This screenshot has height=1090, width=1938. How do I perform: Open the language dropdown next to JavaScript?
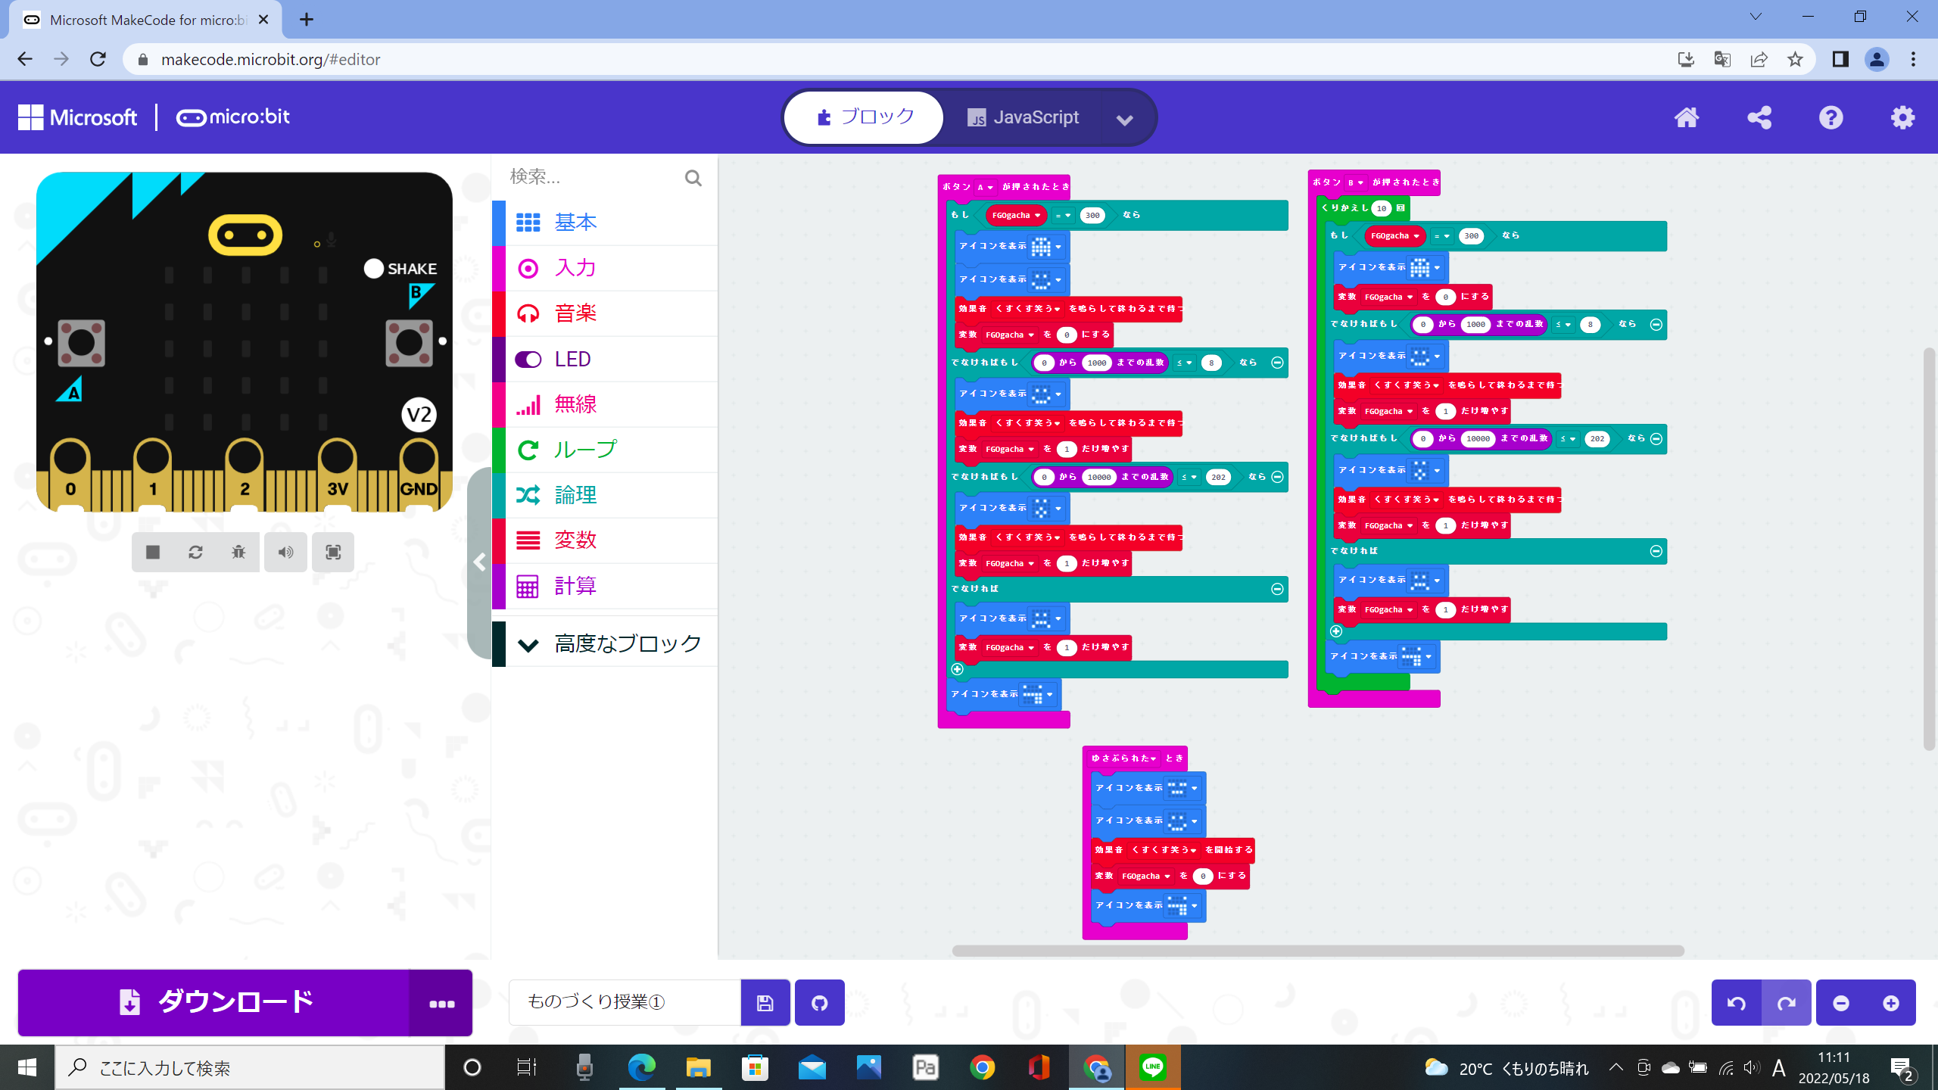pyautogui.click(x=1125, y=119)
